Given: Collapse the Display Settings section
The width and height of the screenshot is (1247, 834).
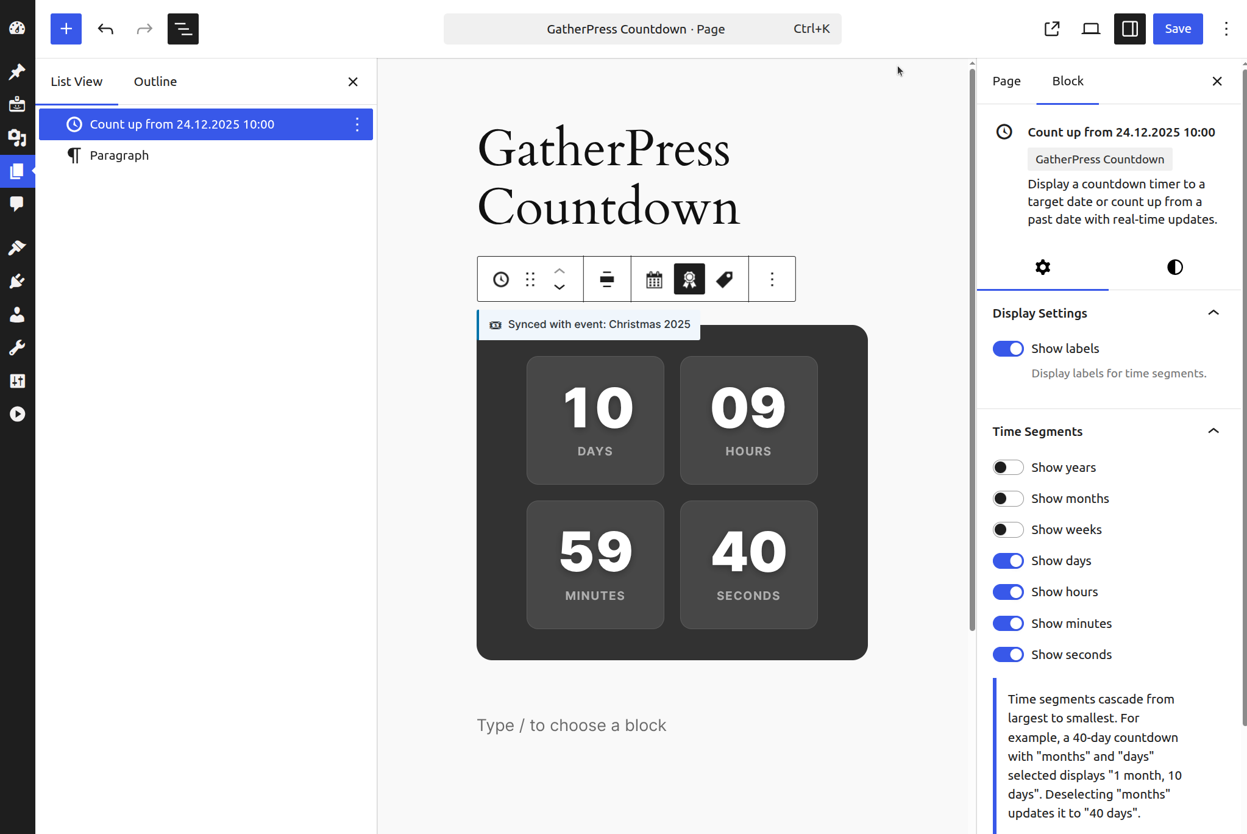Looking at the screenshot, I should pyautogui.click(x=1212, y=313).
